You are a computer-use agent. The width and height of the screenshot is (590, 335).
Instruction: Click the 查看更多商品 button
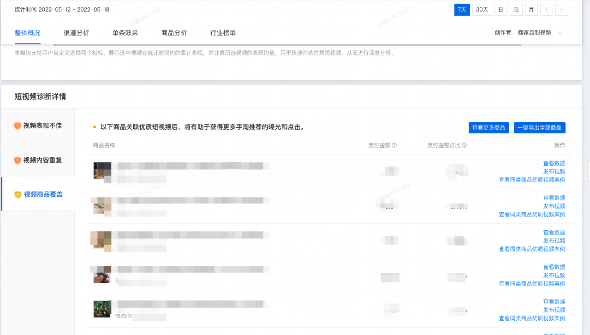point(489,128)
